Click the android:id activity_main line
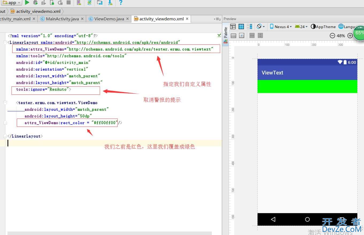 pos(53,63)
